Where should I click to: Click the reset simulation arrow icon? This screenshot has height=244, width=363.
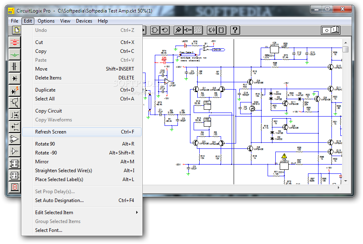(x=165, y=30)
